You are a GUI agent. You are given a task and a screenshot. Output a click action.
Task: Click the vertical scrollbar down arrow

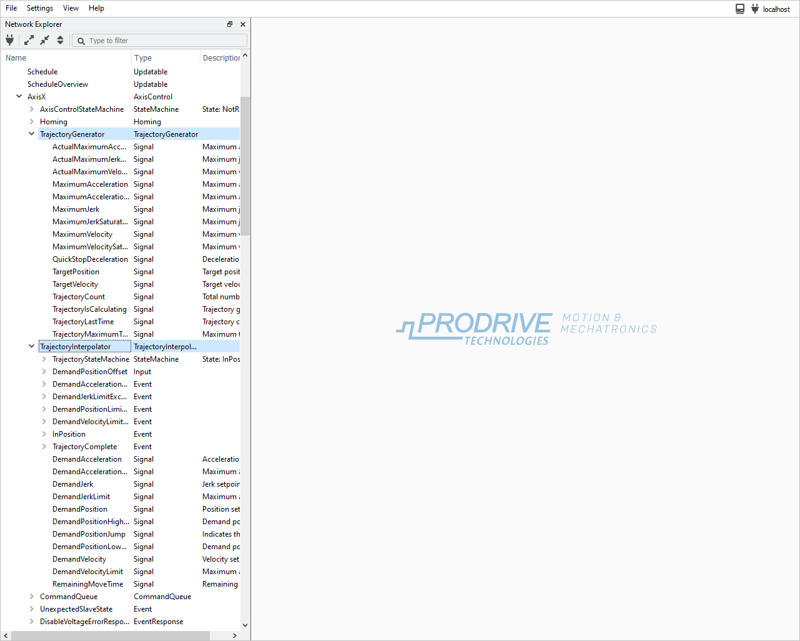point(245,625)
